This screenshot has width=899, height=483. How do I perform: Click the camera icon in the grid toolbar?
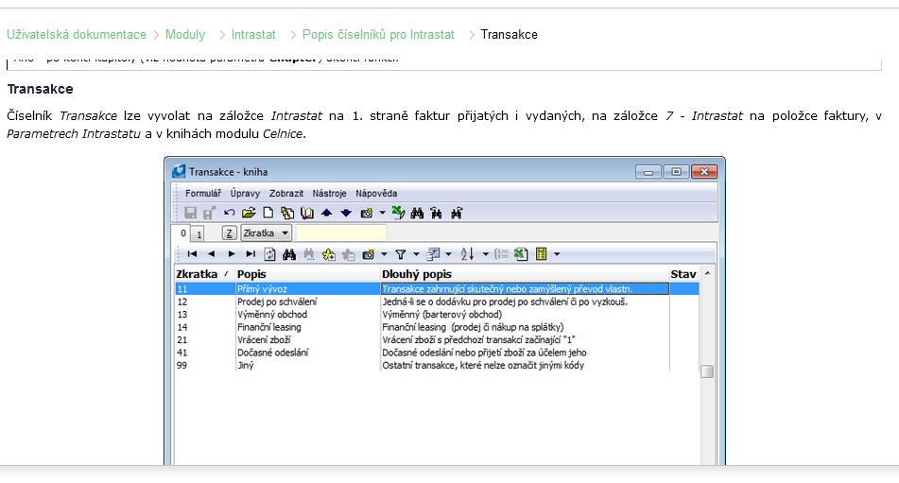point(368,254)
